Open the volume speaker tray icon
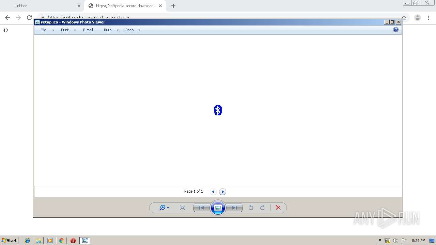Screen dimensions: 436x245 [x=395, y=241]
